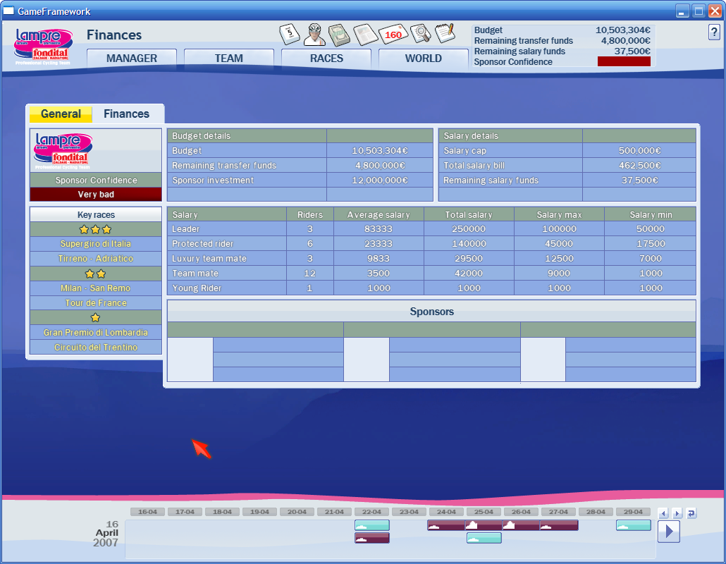Open the Tour de France race link
The width and height of the screenshot is (726, 564).
tap(96, 303)
